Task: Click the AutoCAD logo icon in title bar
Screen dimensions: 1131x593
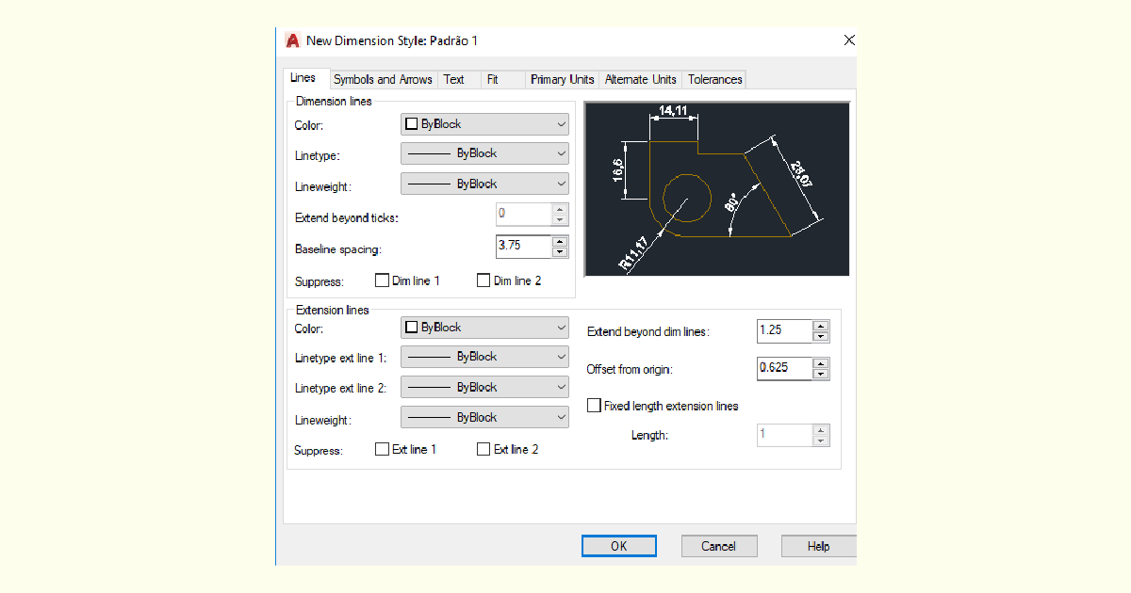Action: (x=293, y=40)
